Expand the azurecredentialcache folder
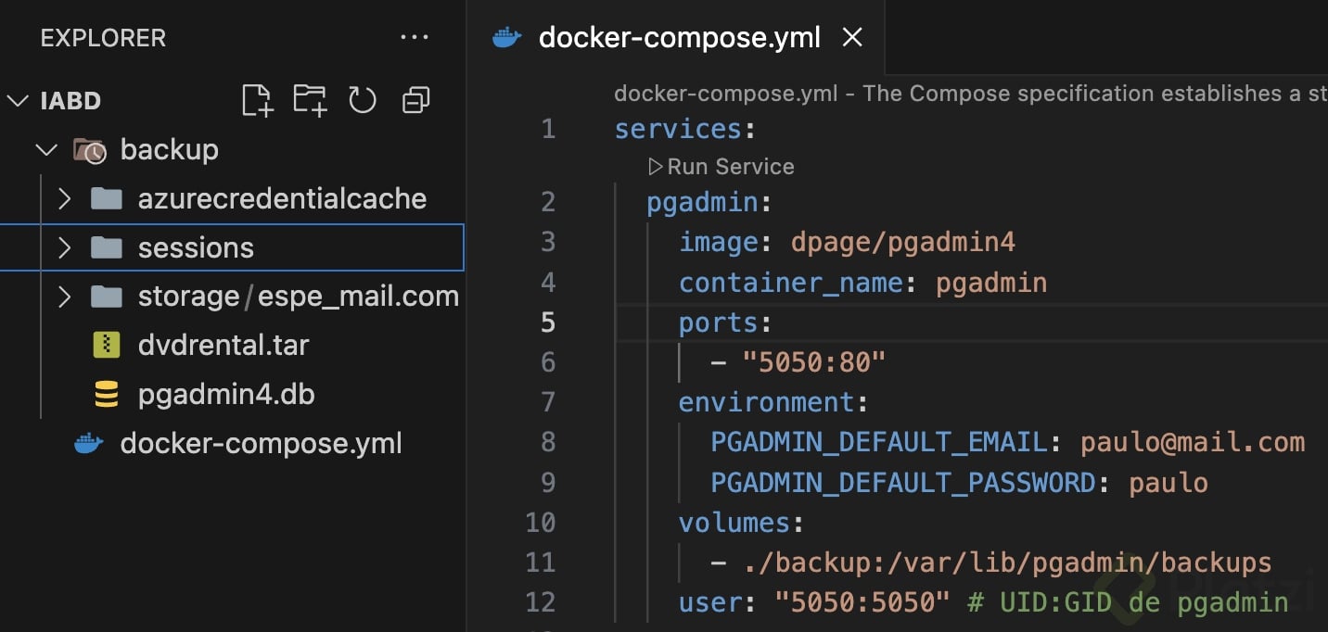Image resolution: width=1328 pixels, height=632 pixels. (64, 198)
